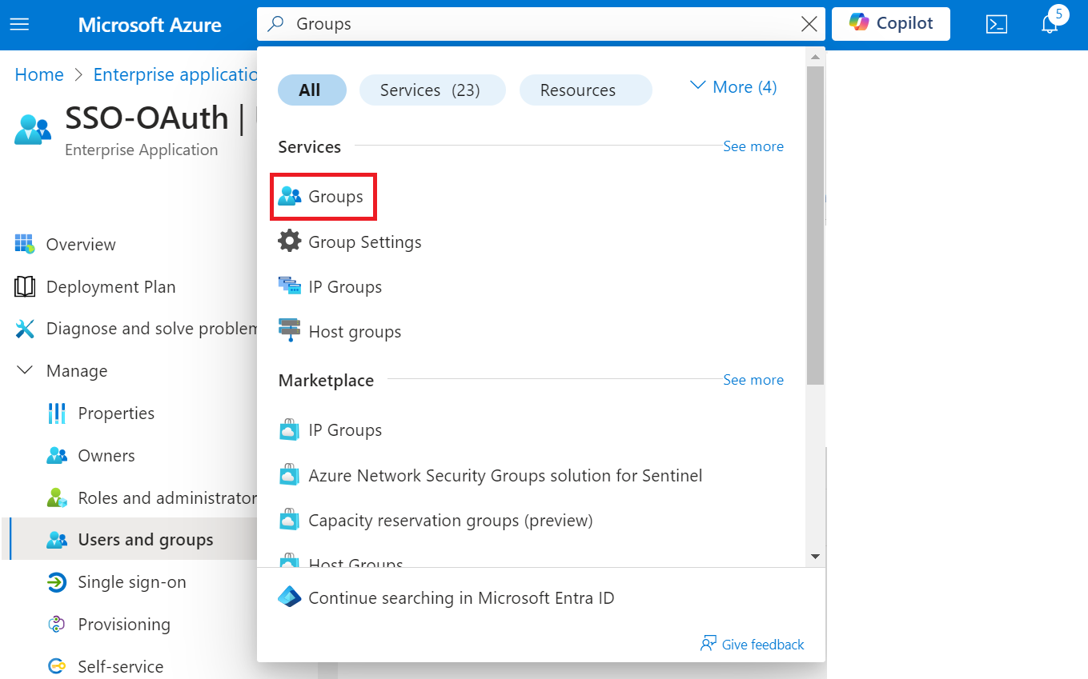Viewport: 1088px width, 679px height.
Task: Click See more next to Marketplace
Action: pyautogui.click(x=753, y=380)
